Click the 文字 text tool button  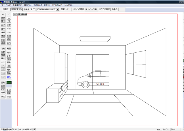(9, 25)
